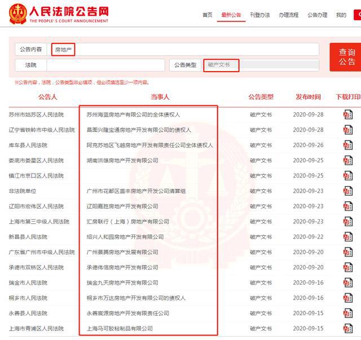Download PDF for 辽阳嘉胜房地产 row
This screenshot has height=340, width=361.
coord(348,206)
